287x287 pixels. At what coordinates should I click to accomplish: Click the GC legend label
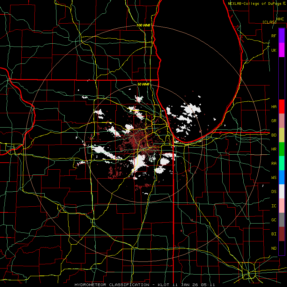274,220
